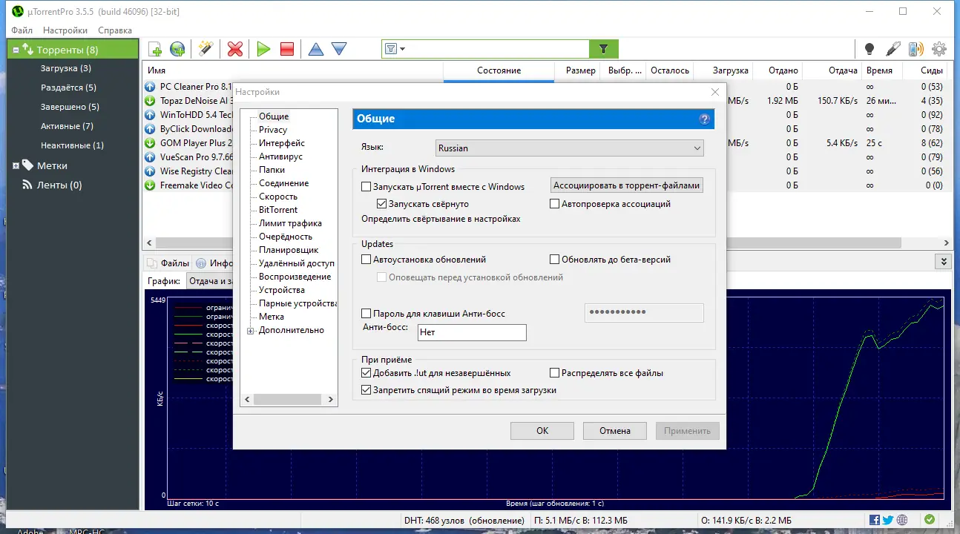Click the light bulb icon in toolbar
This screenshot has width=960, height=534.
click(x=869, y=49)
